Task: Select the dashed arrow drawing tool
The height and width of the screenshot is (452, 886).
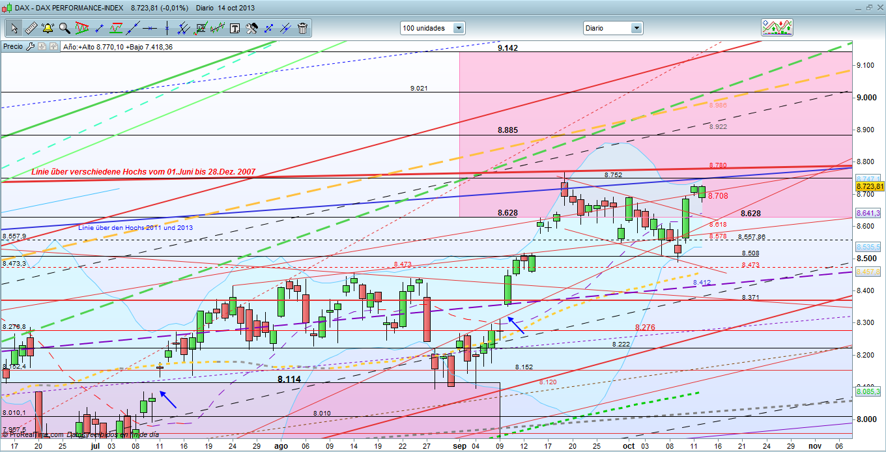Action: point(268,28)
